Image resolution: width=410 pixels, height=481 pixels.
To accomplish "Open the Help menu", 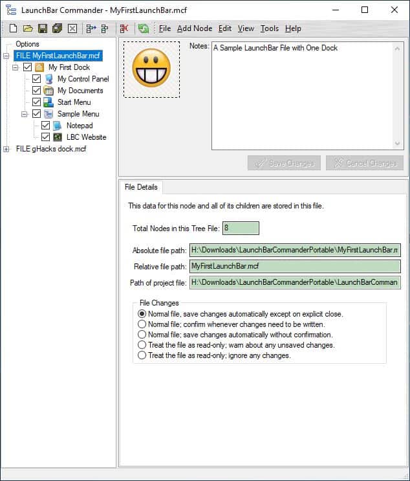I will click(x=293, y=28).
